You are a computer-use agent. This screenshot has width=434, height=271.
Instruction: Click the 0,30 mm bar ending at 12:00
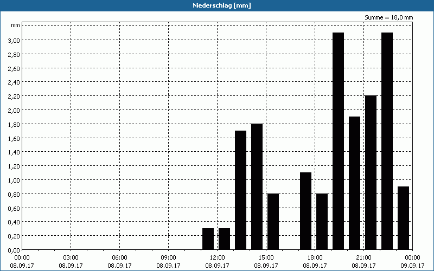tap(208, 239)
